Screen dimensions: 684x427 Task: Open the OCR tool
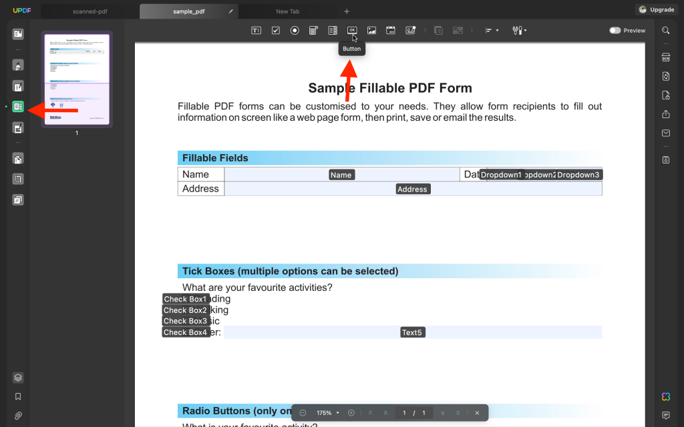[x=665, y=57]
